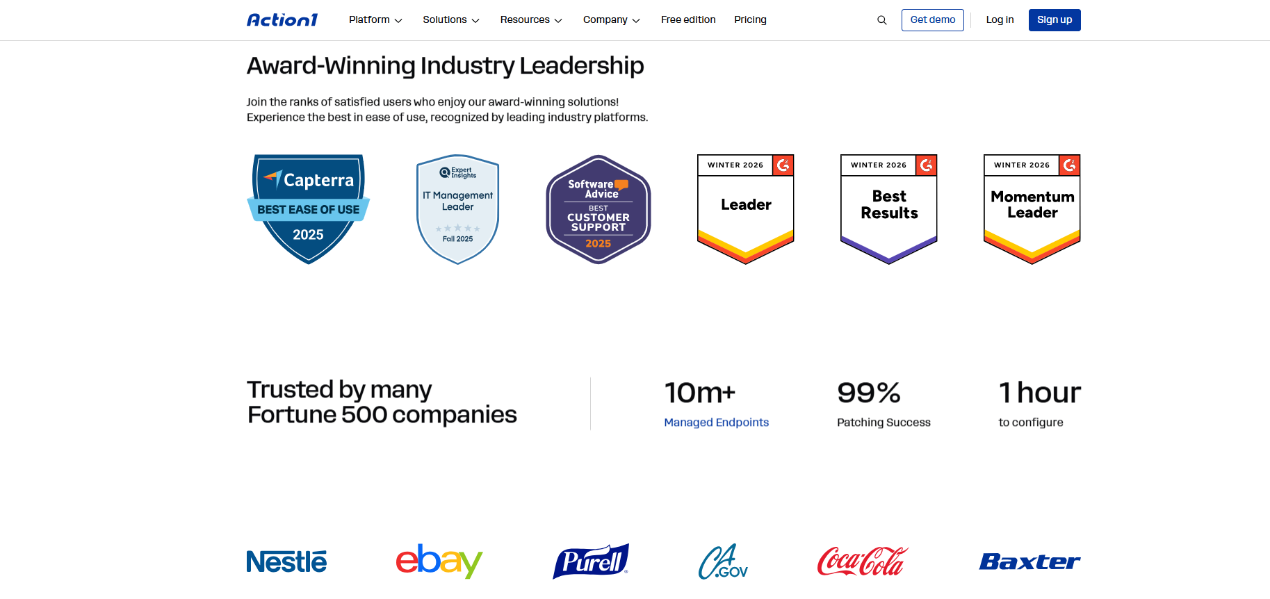Open the search magnifier icon
Image resolution: width=1270 pixels, height=599 pixels.
882,20
